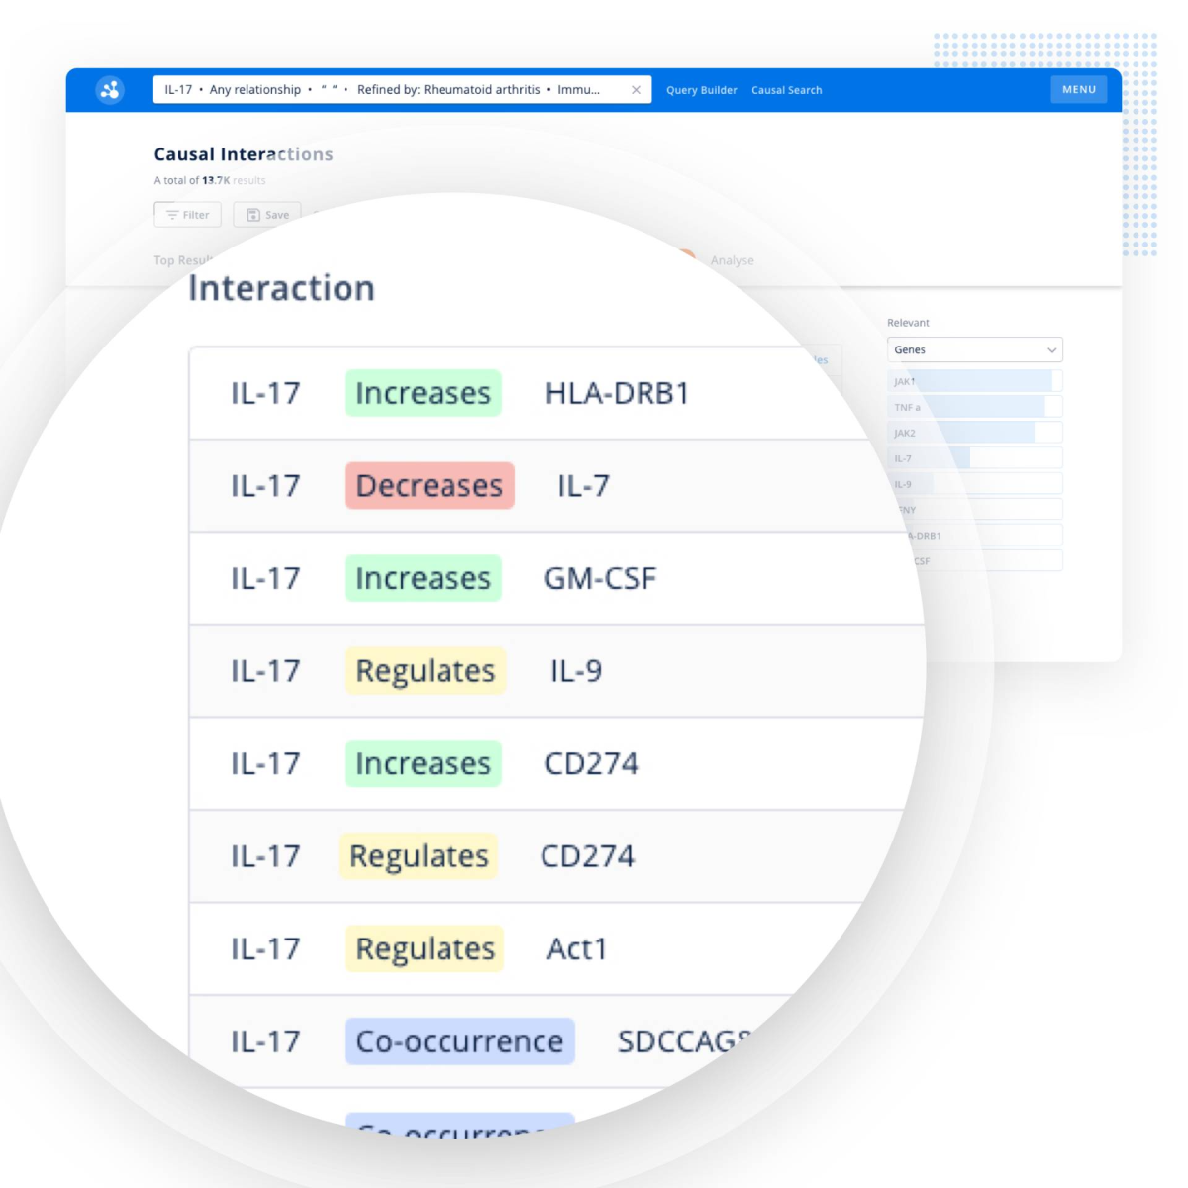Clear the search query with the X icon
This screenshot has width=1188, height=1188.
[x=636, y=90]
